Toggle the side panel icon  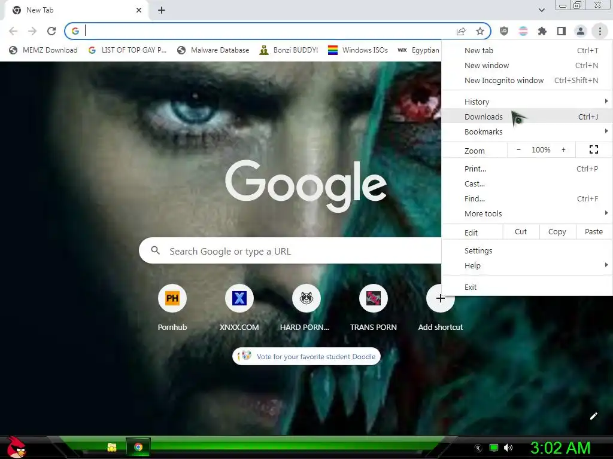(x=562, y=31)
